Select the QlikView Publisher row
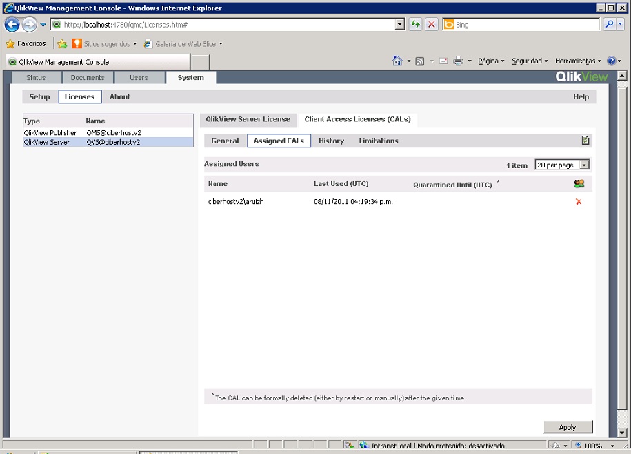 coord(108,133)
